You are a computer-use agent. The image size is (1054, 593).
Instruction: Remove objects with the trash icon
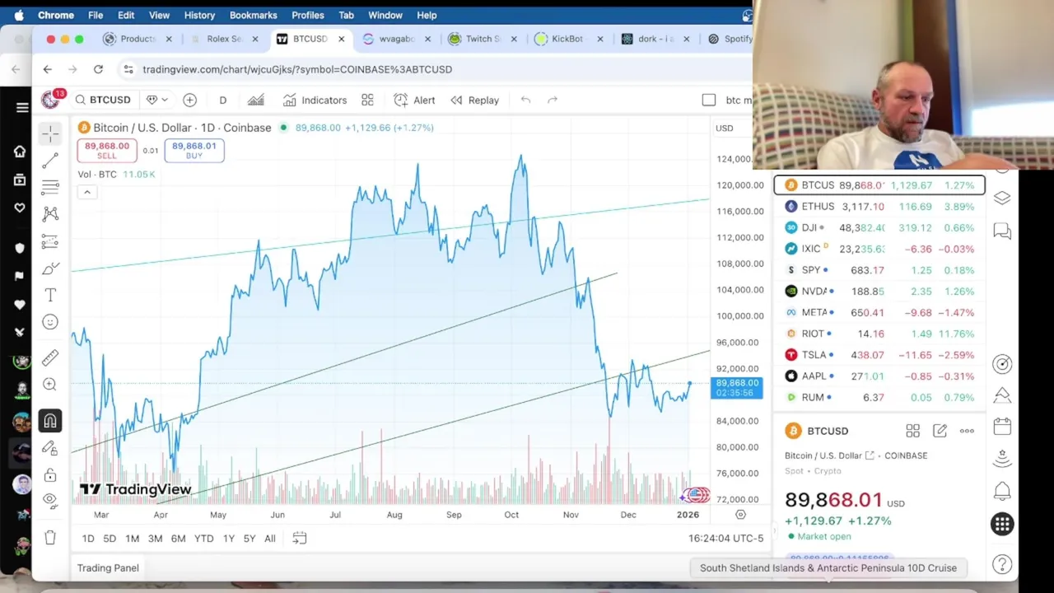pos(50,538)
